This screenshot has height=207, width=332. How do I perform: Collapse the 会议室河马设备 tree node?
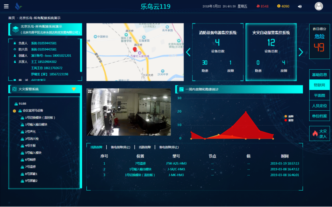coord(15,111)
